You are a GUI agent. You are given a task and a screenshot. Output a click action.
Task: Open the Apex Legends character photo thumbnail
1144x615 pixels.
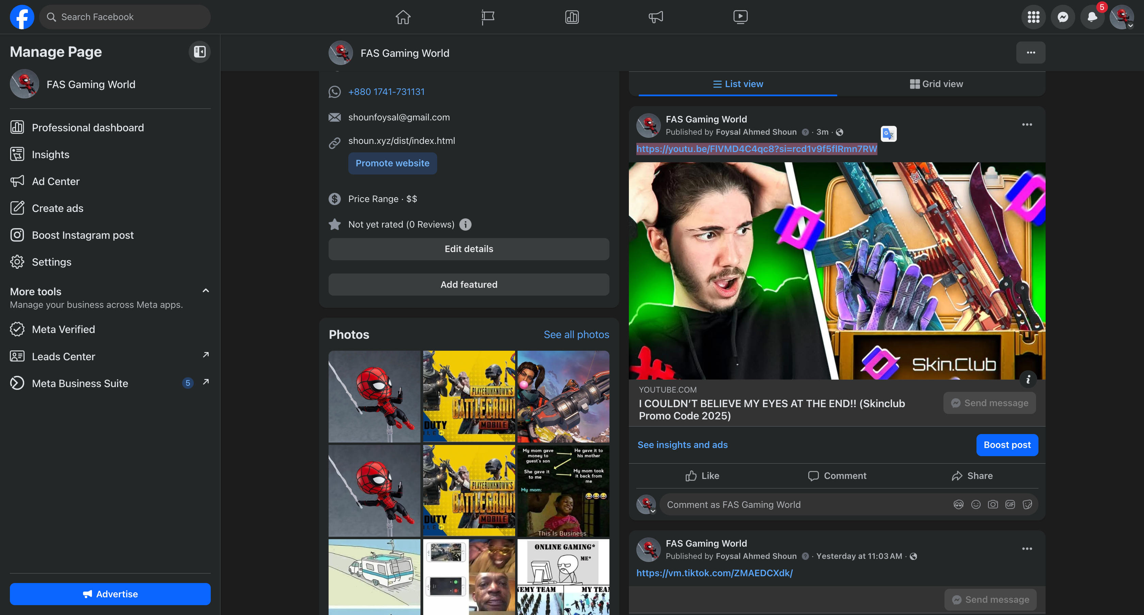pos(563,396)
